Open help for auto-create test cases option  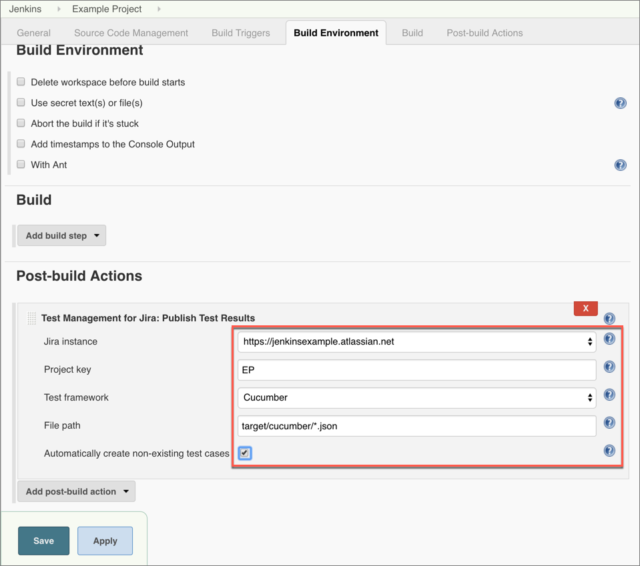pos(609,451)
